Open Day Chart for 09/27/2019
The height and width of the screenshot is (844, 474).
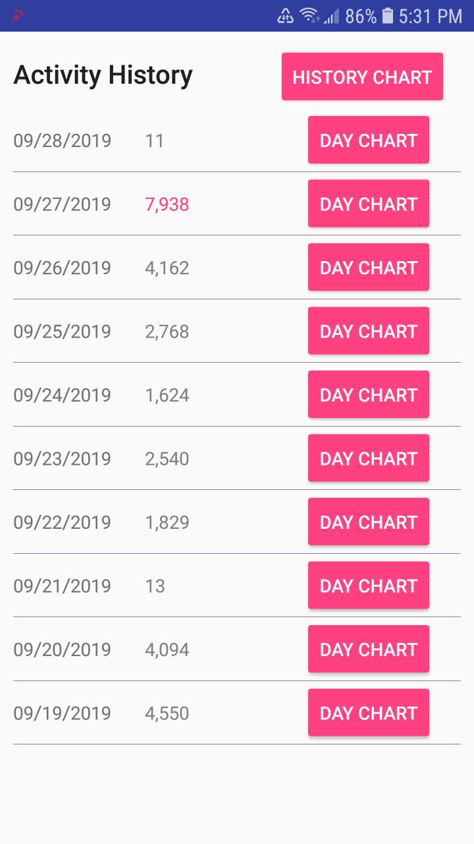[x=368, y=204]
